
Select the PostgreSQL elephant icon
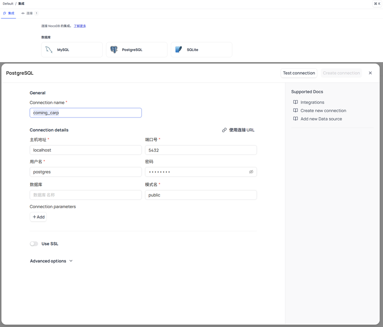114,49
